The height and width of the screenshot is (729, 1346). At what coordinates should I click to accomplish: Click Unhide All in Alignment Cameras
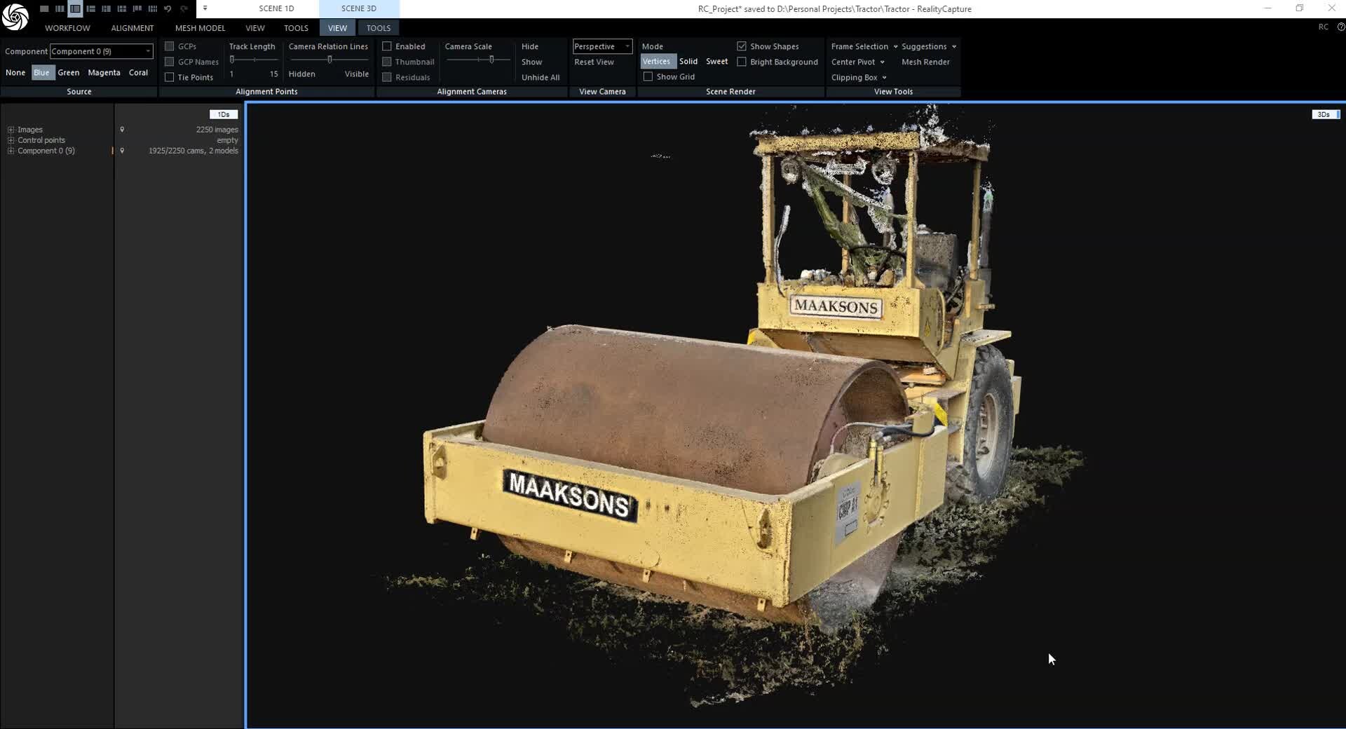[540, 77]
